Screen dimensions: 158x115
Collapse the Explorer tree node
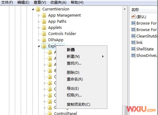coord(39,46)
